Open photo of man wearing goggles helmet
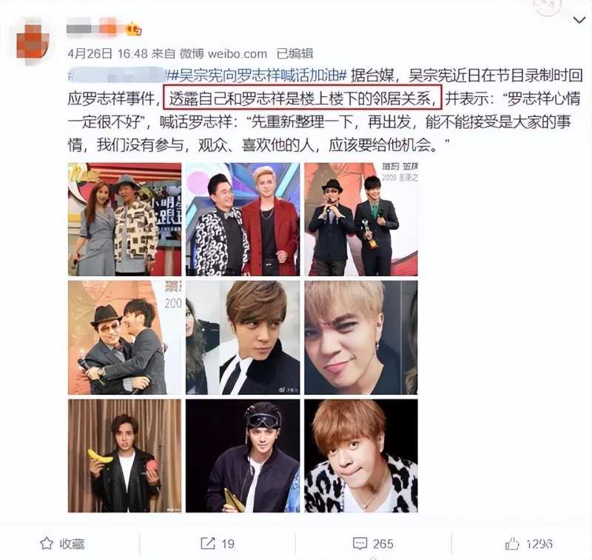This screenshot has width=592, height=560. 243,456
